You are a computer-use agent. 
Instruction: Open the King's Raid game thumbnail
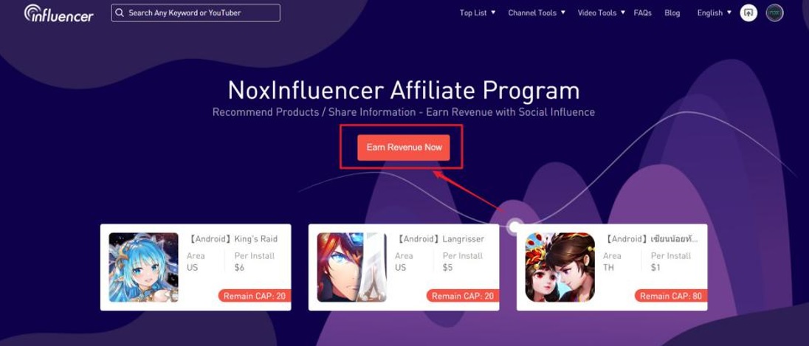143,267
